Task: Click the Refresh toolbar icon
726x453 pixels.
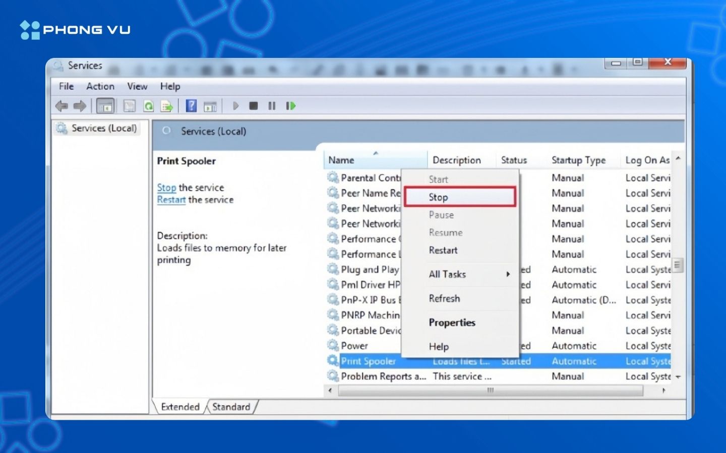Action: [x=148, y=106]
